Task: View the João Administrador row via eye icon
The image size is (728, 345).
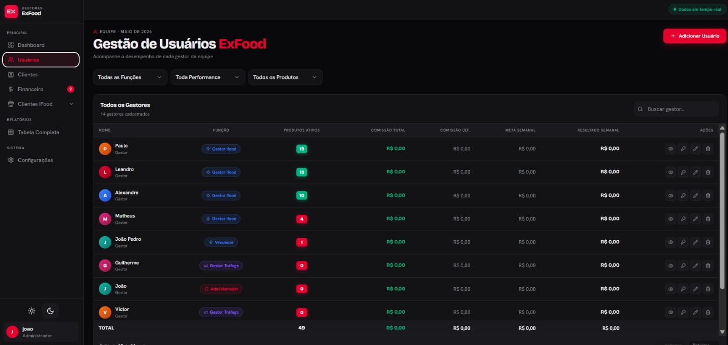Action: (671, 289)
